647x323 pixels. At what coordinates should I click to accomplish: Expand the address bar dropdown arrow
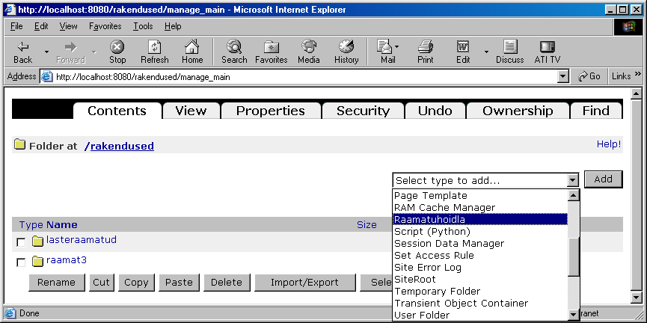click(563, 76)
